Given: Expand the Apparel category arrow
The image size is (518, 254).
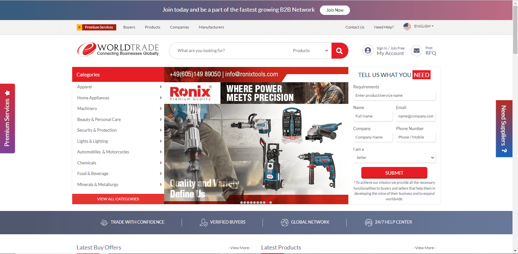Looking at the screenshot, I should click(161, 87).
